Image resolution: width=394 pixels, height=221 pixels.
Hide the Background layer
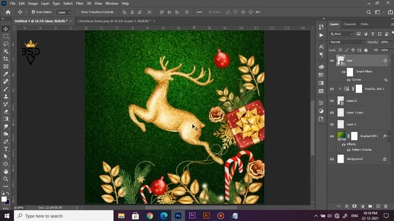click(x=332, y=159)
